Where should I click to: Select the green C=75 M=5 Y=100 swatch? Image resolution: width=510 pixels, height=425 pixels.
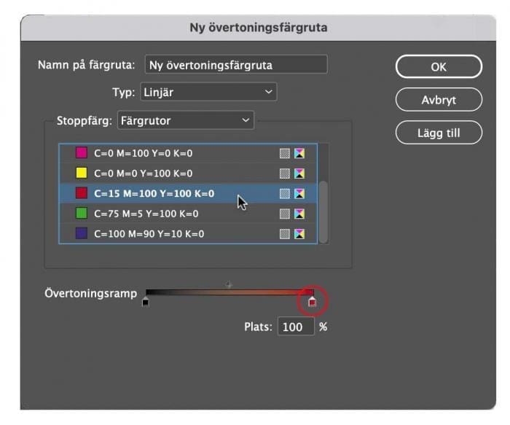188,214
